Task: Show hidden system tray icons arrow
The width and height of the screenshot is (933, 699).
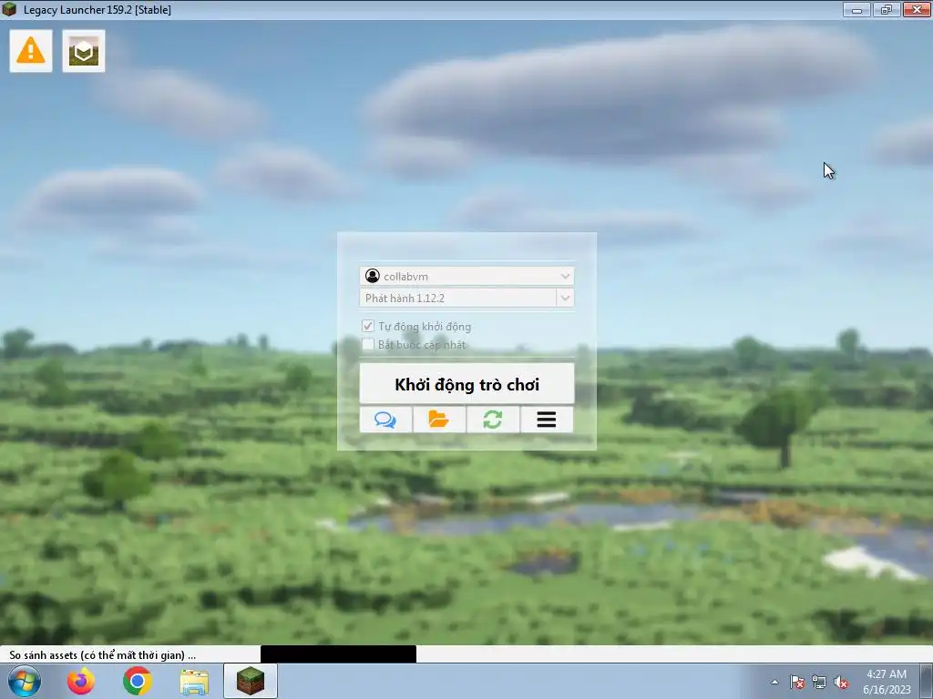Action: tap(774, 682)
